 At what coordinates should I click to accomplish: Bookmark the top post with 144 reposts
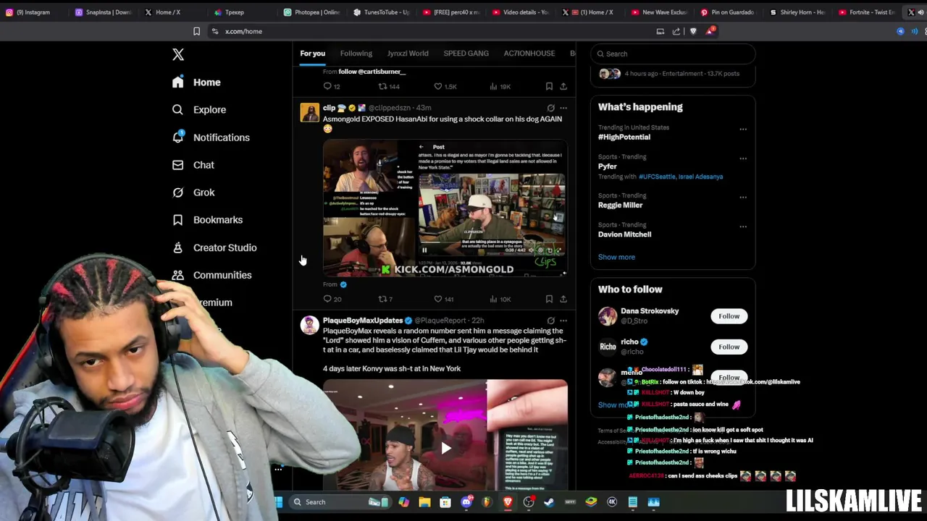point(549,86)
